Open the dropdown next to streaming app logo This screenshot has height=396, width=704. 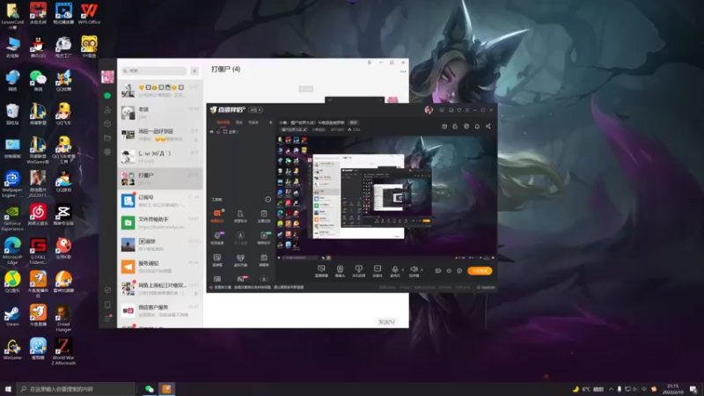pyautogui.click(x=255, y=110)
